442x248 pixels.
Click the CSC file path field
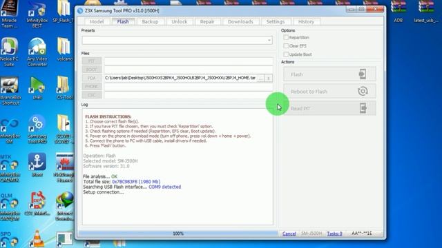click(189, 95)
